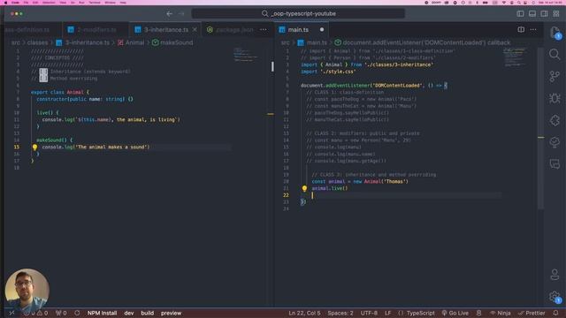
Task: Open the Code menu in the macOS menu bar
Action: 15,3
